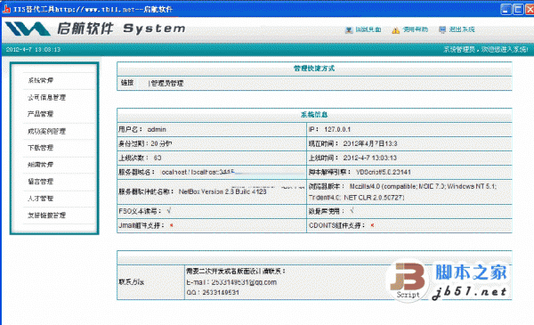The image size is (534, 325).
Task: Select 成功案例管理 in the sidebar
Action: pyautogui.click(x=46, y=131)
